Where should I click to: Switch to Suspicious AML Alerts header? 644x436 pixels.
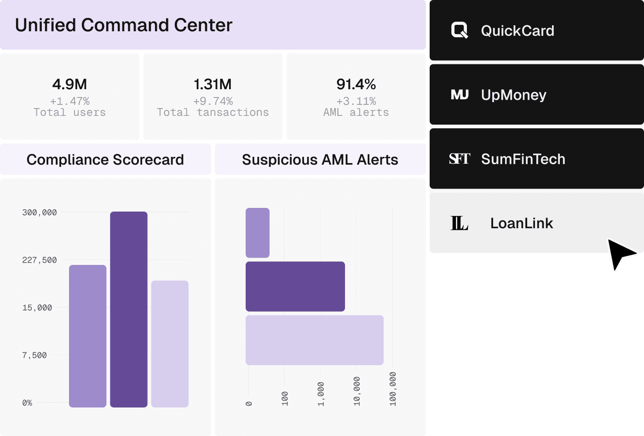[320, 159]
